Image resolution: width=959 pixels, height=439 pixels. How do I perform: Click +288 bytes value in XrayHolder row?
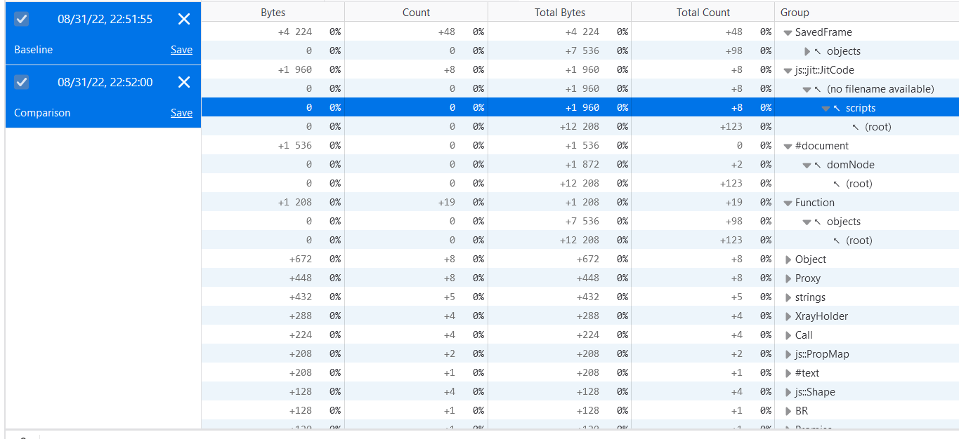(x=301, y=316)
